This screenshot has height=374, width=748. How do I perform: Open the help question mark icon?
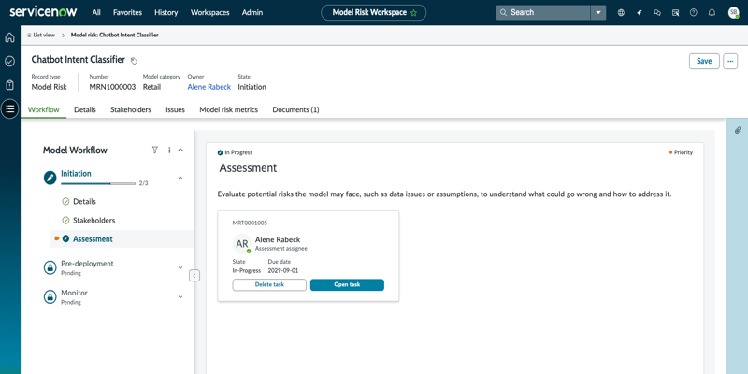coord(694,13)
